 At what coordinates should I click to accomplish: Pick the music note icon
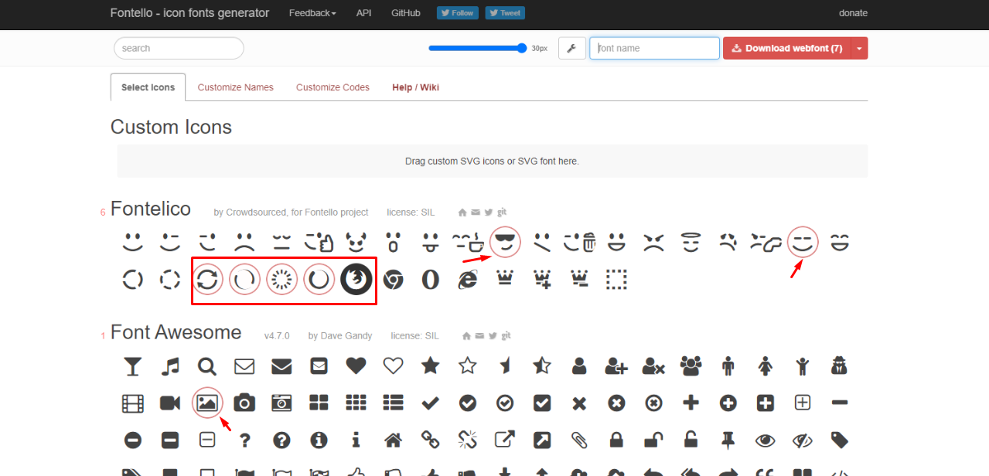(x=170, y=365)
